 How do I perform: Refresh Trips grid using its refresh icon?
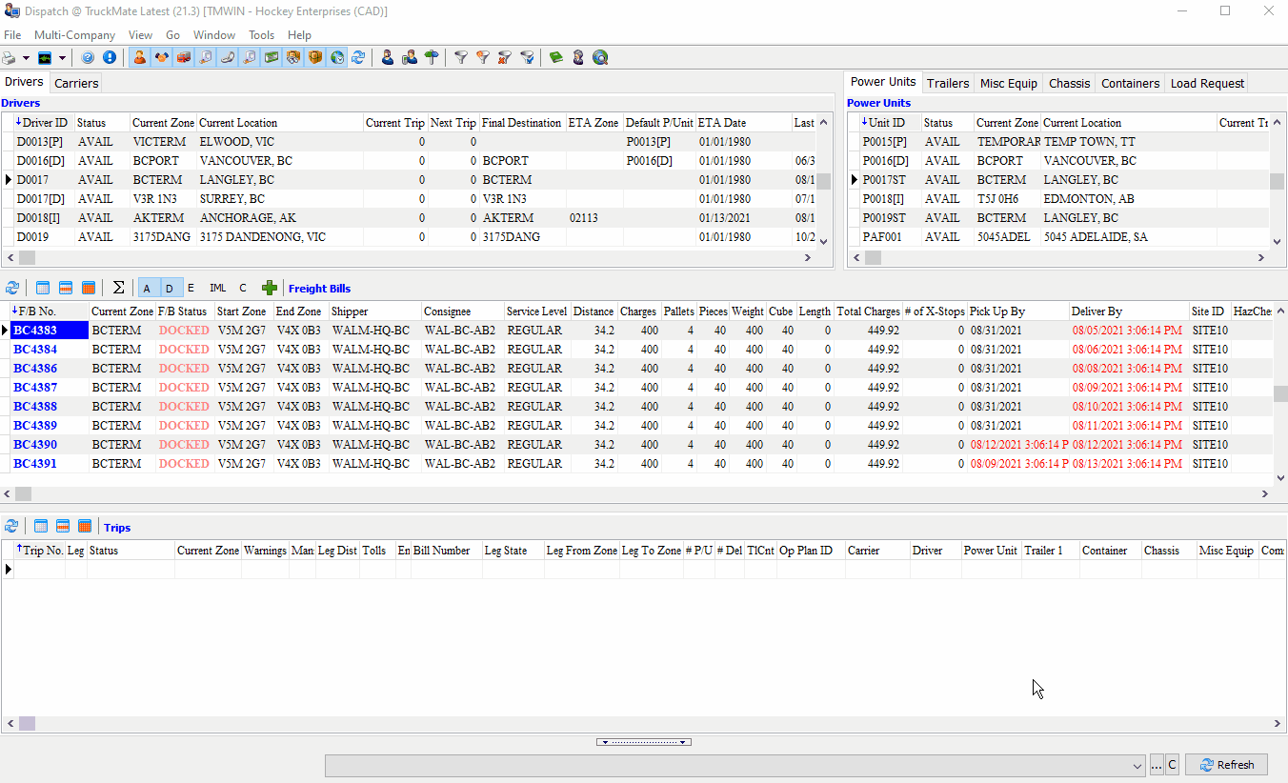(x=11, y=527)
